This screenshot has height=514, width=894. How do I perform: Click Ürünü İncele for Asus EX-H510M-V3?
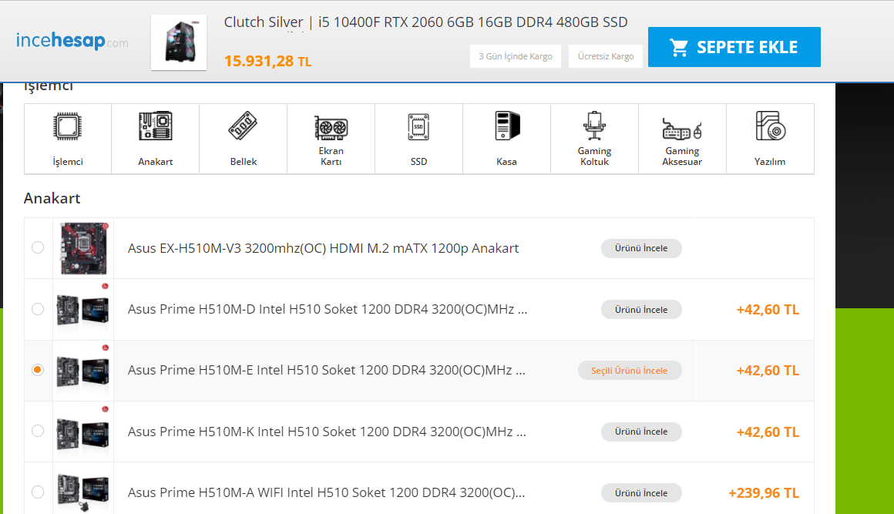click(x=641, y=248)
